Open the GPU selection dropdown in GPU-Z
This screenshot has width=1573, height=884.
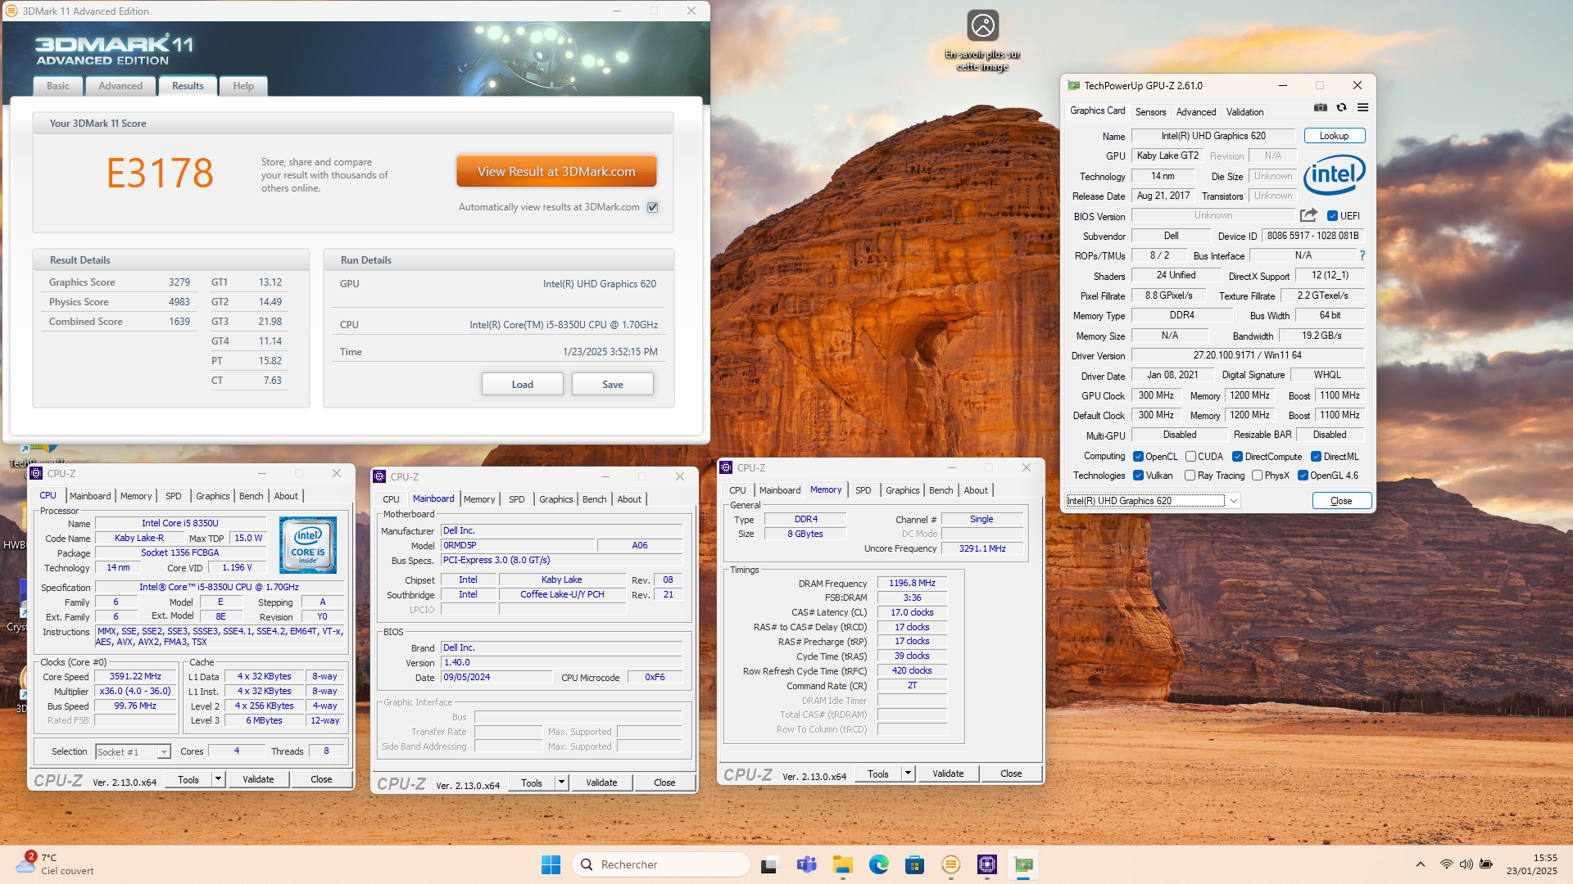click(1153, 501)
